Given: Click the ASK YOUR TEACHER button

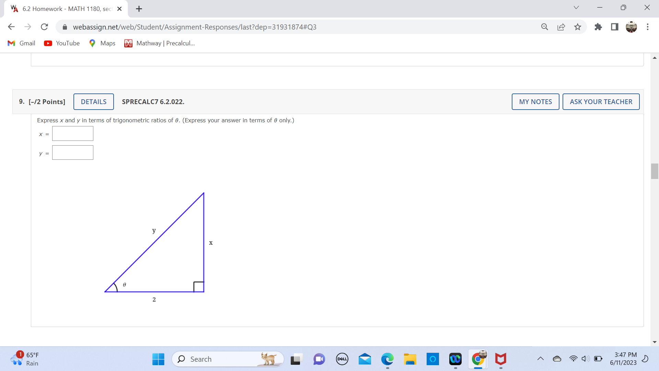Looking at the screenshot, I should point(601,102).
